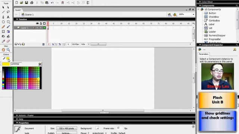Toggle show/hide all layers eye icon
Screen dimensions: 239x134
[x=37, y=23]
